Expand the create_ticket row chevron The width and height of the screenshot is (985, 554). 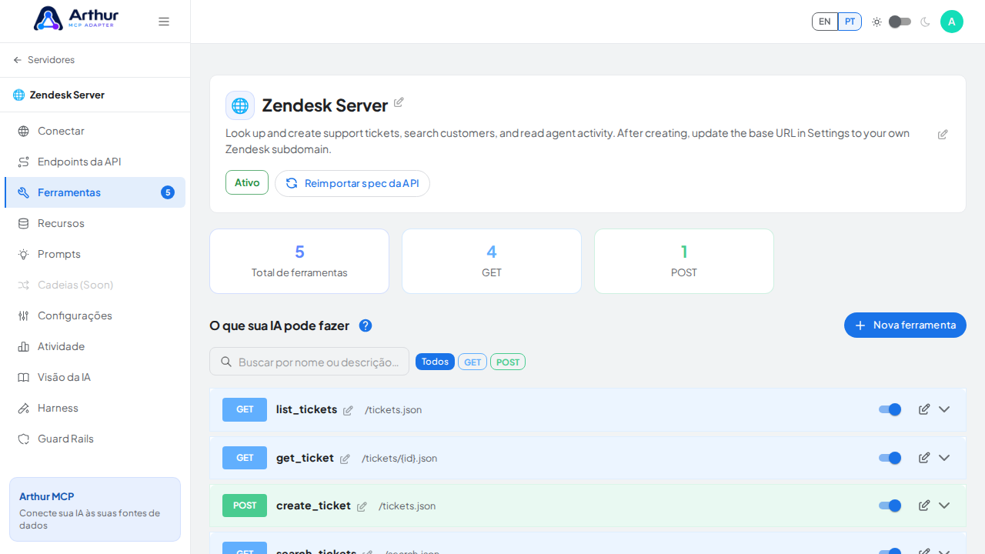pos(944,506)
